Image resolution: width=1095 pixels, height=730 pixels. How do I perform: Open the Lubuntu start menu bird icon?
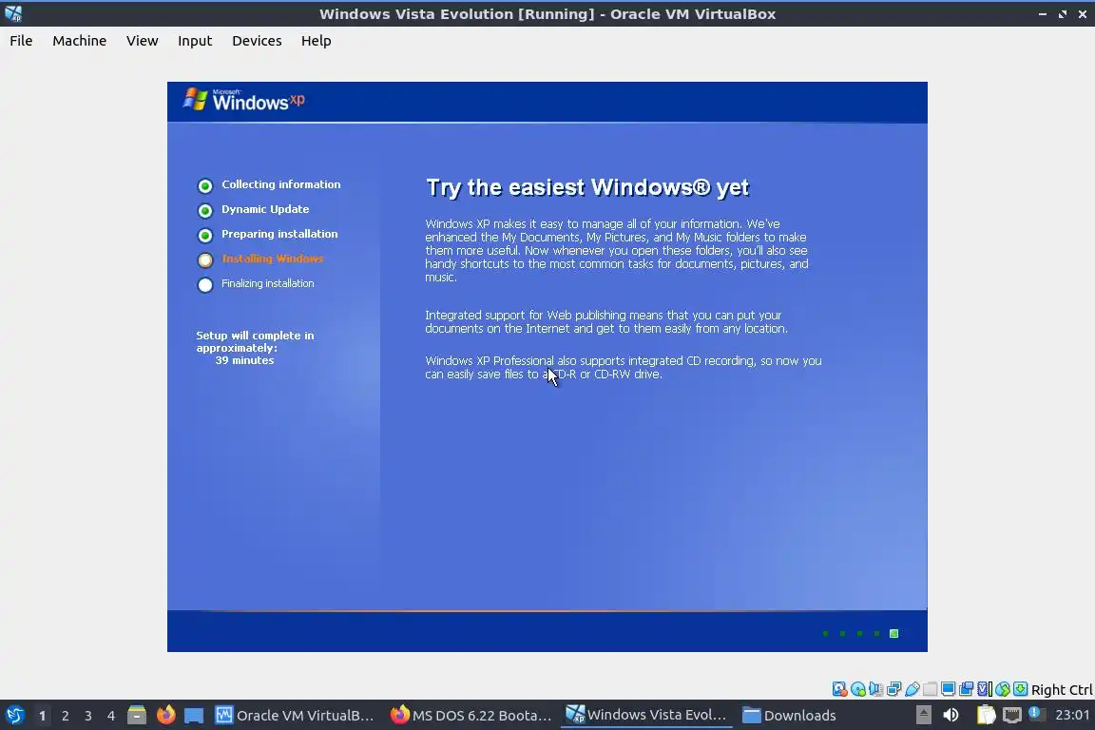[x=14, y=715]
